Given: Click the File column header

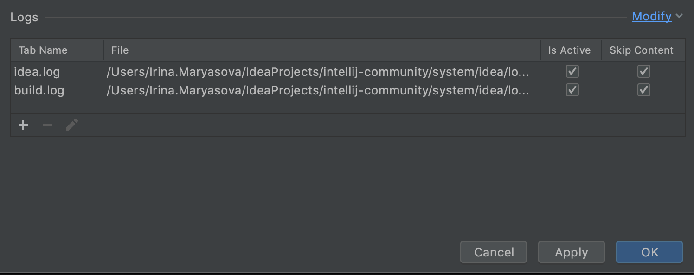Looking at the screenshot, I should pos(322,50).
